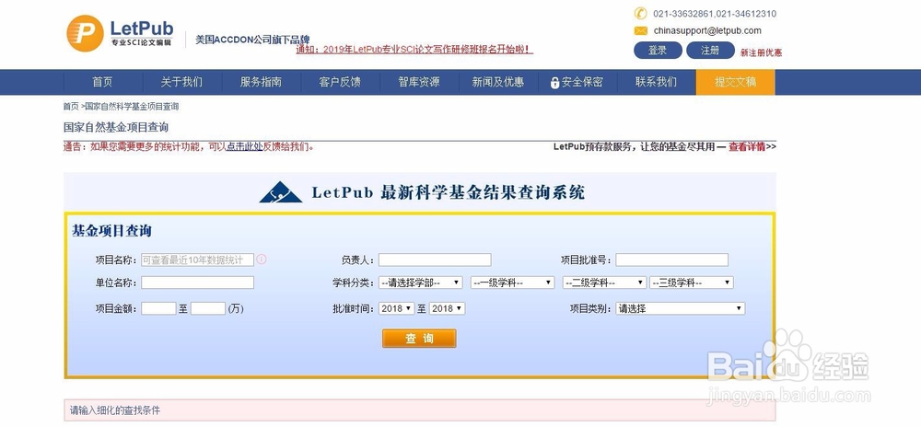The height and width of the screenshot is (427, 921).
Task: Click the chinasupport@letpub.com email
Action: coord(707,31)
